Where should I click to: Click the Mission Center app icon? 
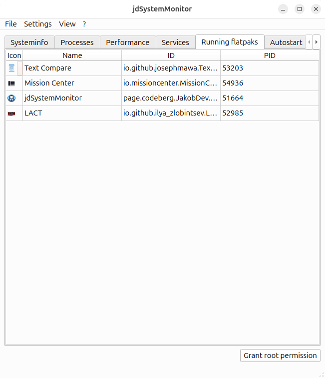(x=11, y=83)
